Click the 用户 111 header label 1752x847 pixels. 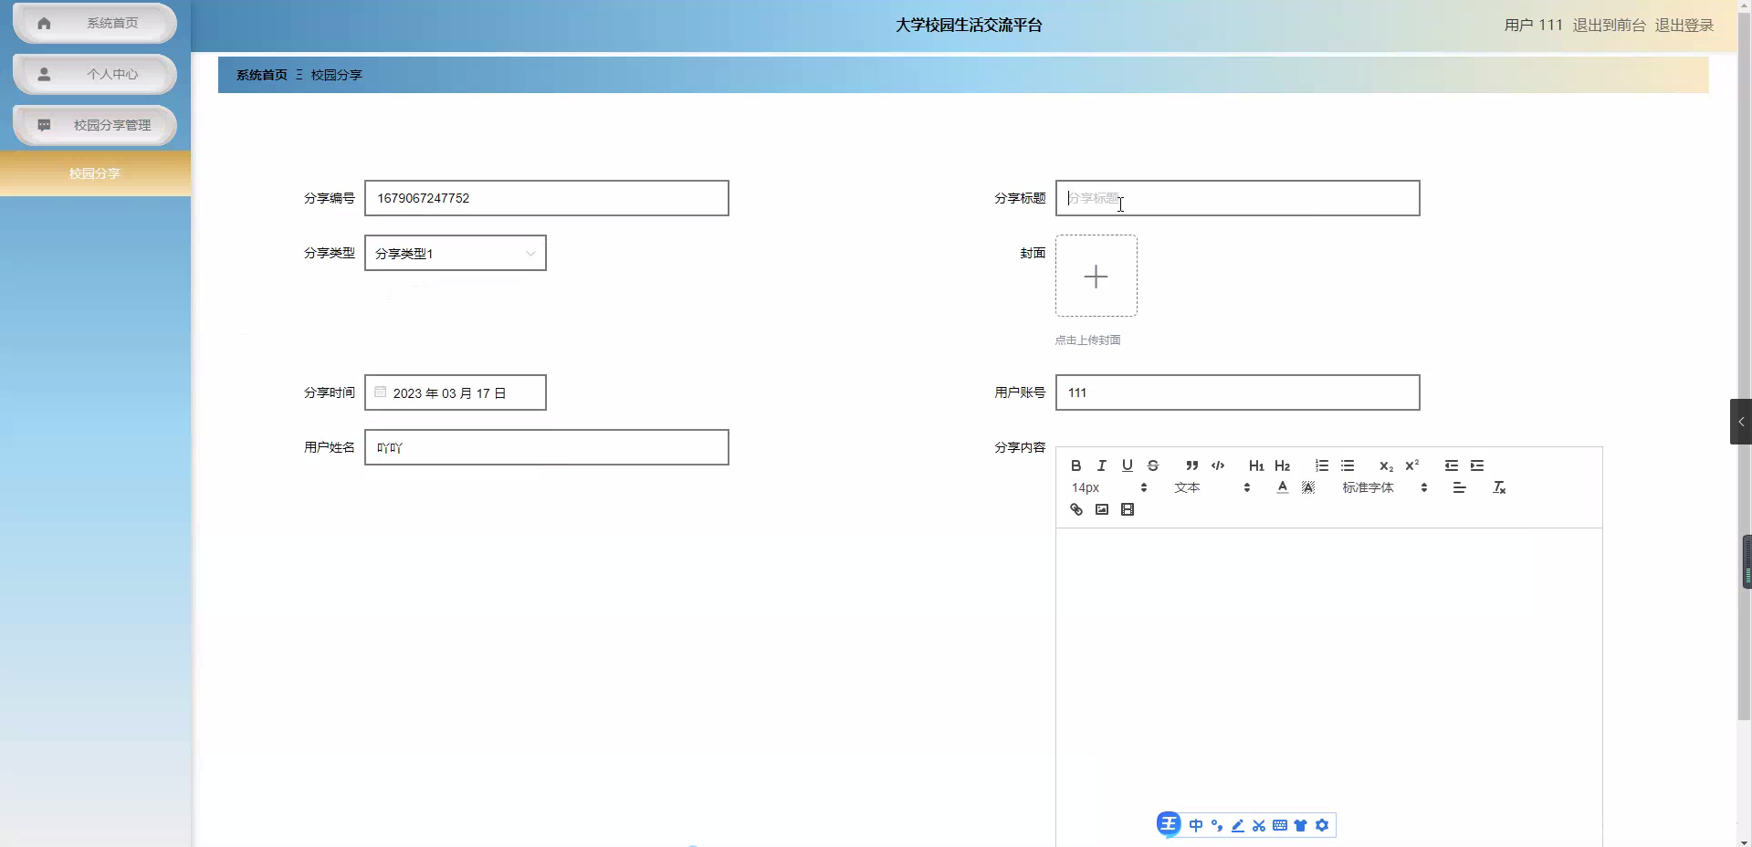(x=1534, y=25)
